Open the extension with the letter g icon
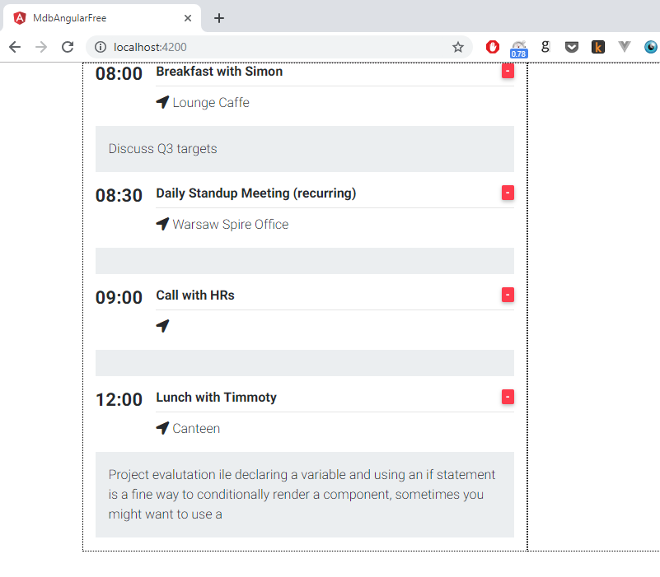The width and height of the screenshot is (660, 577). click(545, 47)
